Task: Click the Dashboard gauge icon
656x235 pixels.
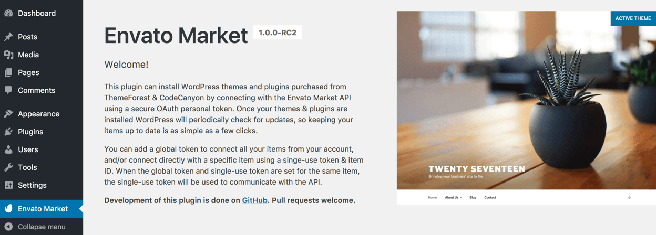Action: click(x=8, y=14)
